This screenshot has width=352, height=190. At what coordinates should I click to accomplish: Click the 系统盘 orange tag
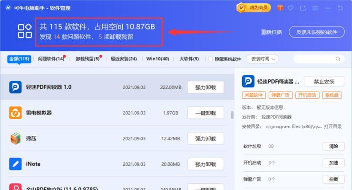pos(332,95)
